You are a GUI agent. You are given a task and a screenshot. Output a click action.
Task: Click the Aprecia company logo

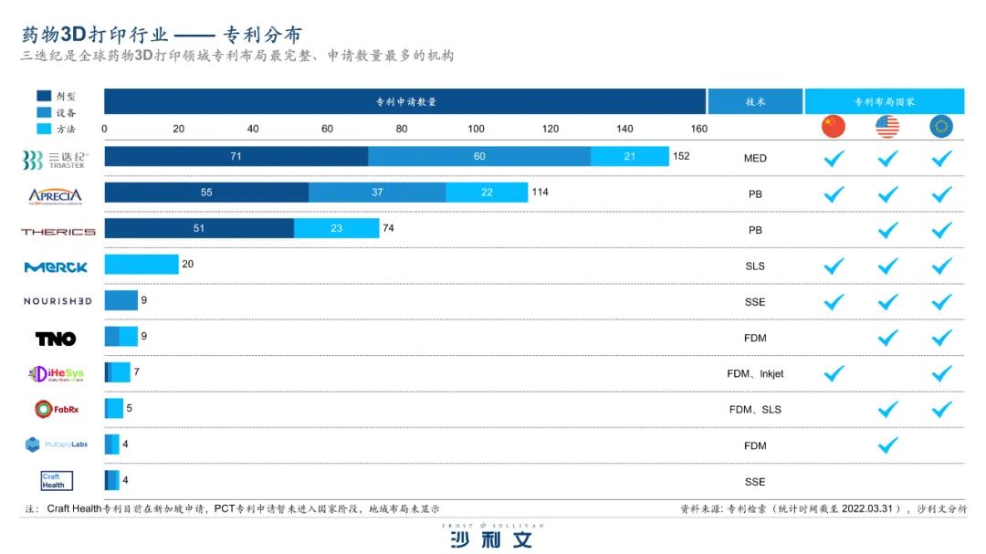pyautogui.click(x=56, y=196)
